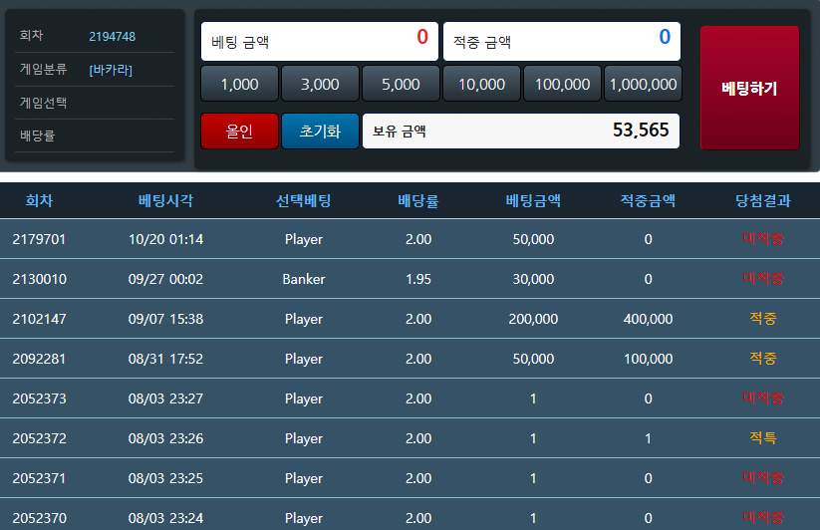Focus the 베팅 금액 field
The width and height of the screenshot is (820, 530).
pyautogui.click(x=320, y=41)
